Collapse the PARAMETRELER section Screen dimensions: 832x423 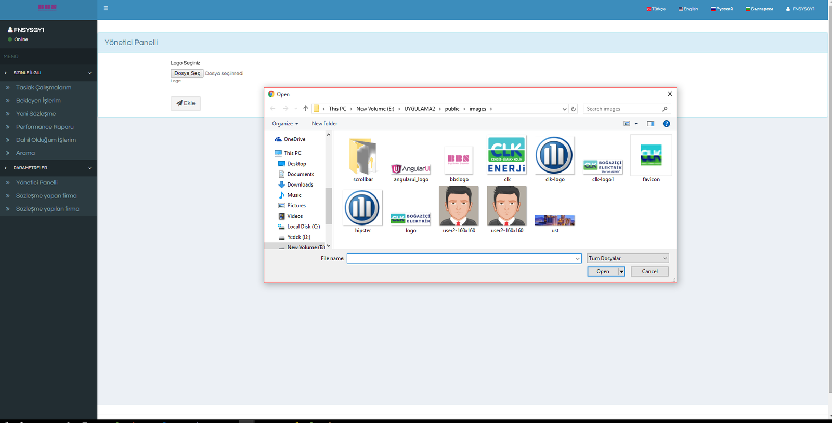48,168
